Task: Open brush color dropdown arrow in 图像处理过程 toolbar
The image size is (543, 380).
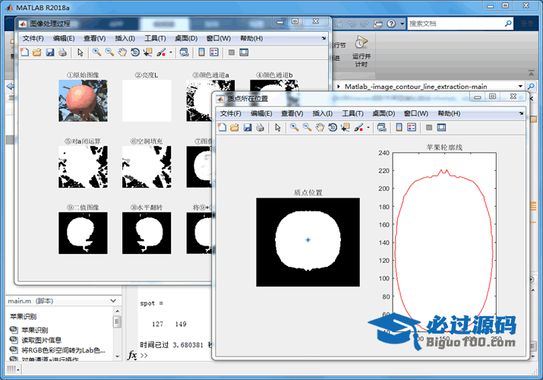Action: [x=172, y=52]
